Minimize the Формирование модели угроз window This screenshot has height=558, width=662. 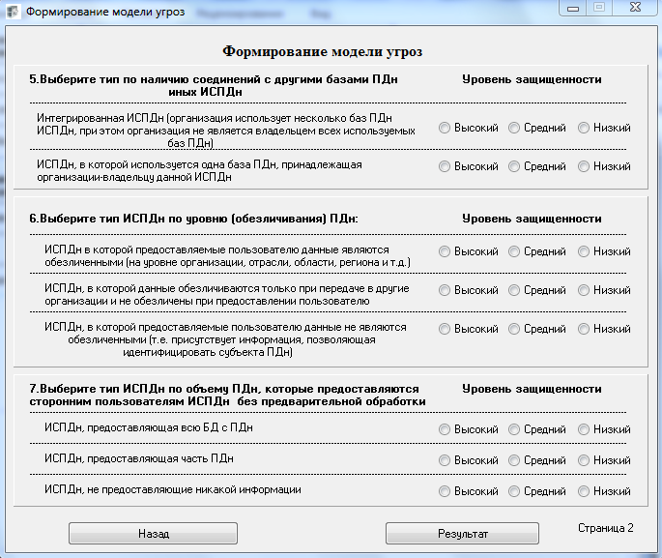tap(573, 8)
